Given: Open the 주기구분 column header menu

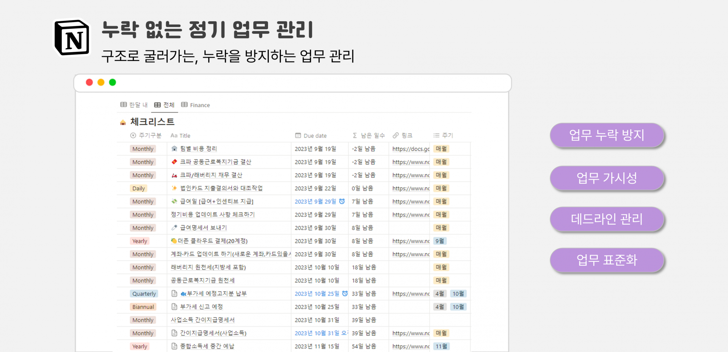Looking at the screenshot, I should point(146,135).
